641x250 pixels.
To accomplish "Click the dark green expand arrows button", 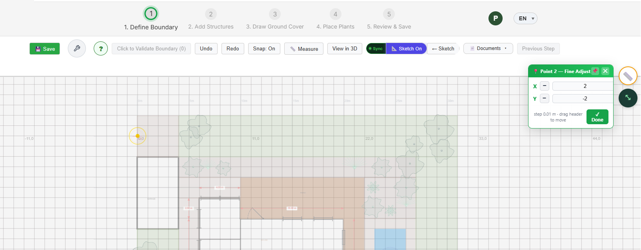I will point(628,98).
